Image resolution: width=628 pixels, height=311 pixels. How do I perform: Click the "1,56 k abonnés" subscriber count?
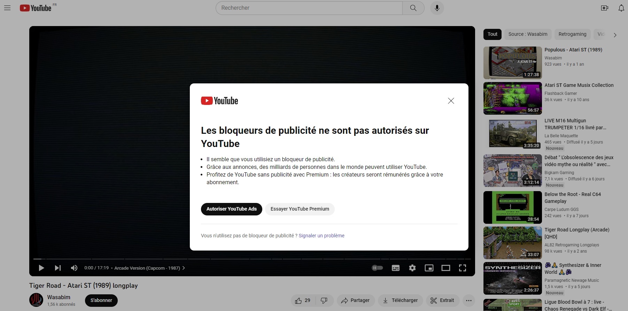(61, 304)
